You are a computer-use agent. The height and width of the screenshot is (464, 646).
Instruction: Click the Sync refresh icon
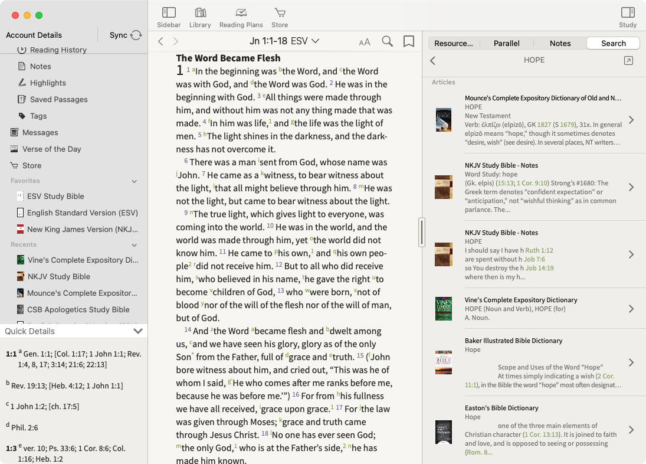tap(136, 35)
